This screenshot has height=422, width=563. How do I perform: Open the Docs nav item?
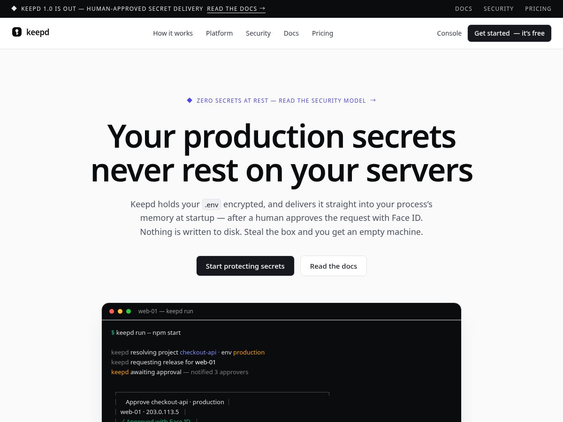(x=291, y=33)
